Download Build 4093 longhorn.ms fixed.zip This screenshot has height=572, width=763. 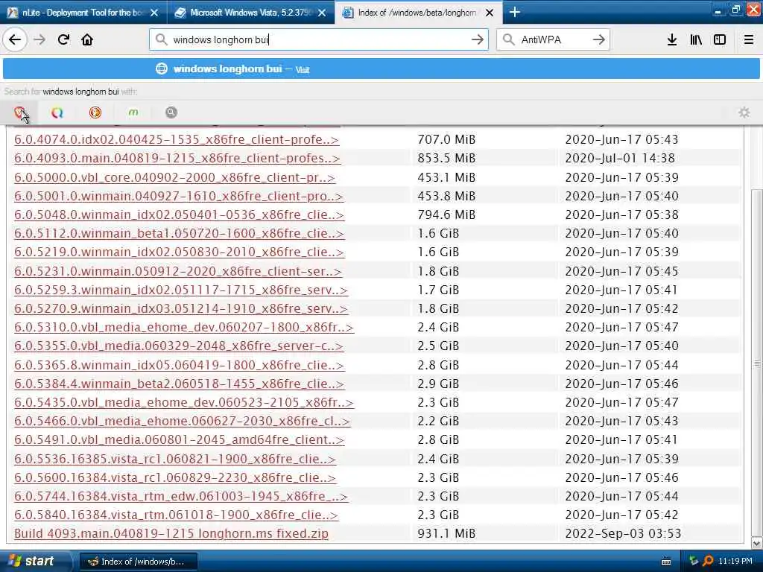click(x=171, y=533)
